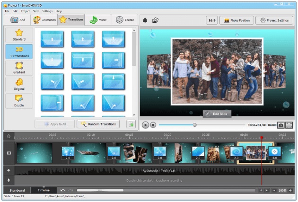Open the Music tab
The image size is (298, 202).
98,20
